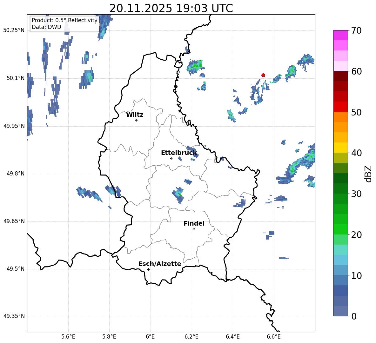Click the Ettelbruck location cross marker

pos(171,158)
